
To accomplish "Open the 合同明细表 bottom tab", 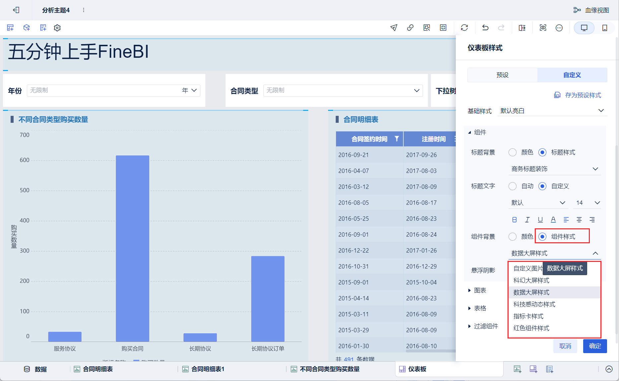I will 94,369.
